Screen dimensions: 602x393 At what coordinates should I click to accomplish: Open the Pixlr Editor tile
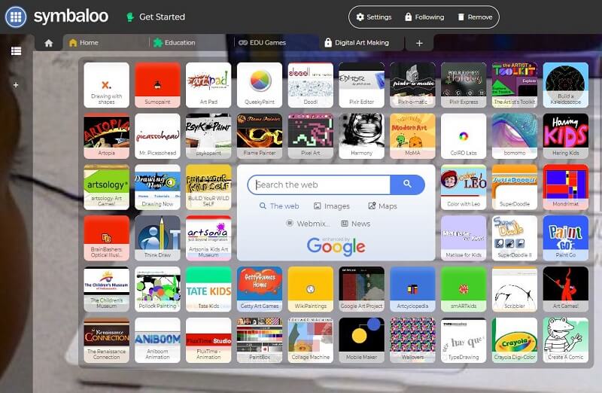[x=362, y=85]
